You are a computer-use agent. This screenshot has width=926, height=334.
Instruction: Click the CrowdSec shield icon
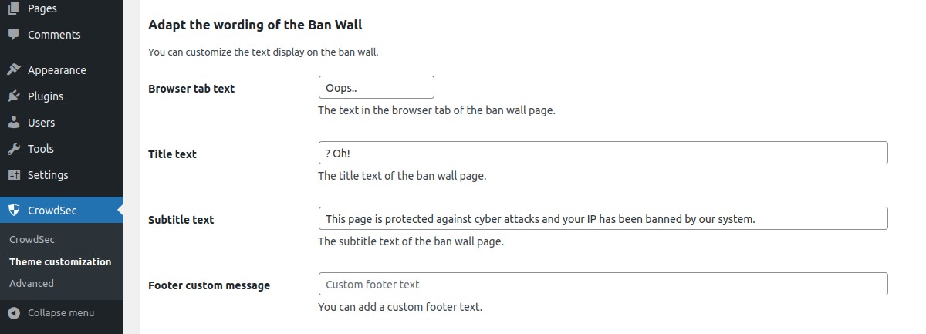point(14,210)
